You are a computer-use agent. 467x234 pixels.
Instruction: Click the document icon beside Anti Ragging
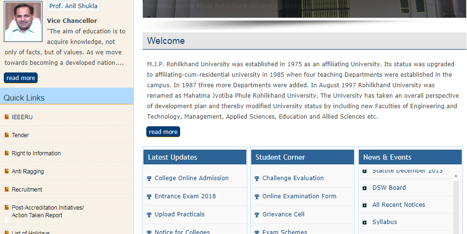click(x=7, y=171)
